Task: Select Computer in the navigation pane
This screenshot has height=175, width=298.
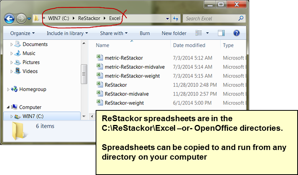Action: [30, 107]
